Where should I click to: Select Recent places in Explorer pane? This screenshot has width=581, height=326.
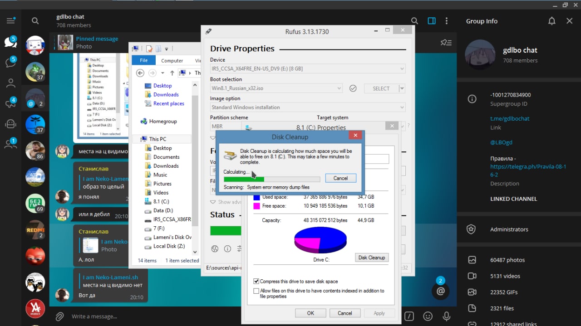[x=164, y=103]
